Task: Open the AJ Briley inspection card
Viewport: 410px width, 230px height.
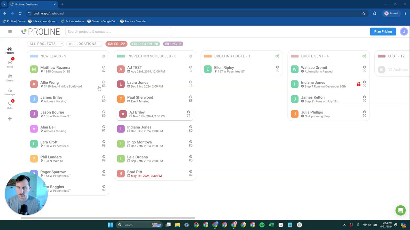Action: point(155,114)
